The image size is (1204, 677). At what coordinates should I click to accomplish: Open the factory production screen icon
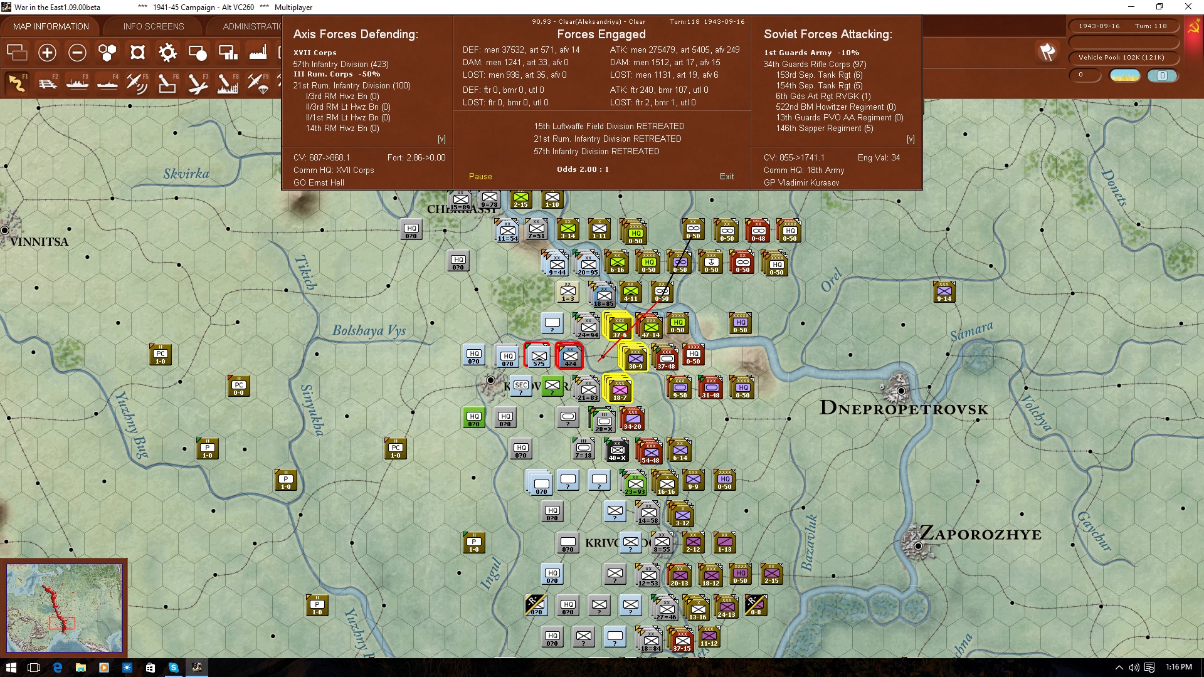click(x=258, y=53)
